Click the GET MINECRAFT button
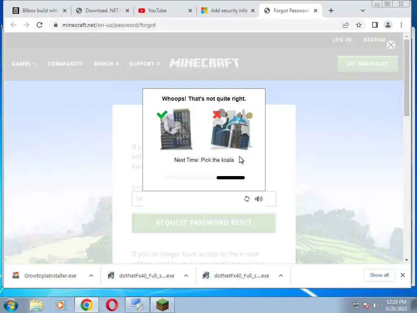The image size is (417, 313). [368, 64]
